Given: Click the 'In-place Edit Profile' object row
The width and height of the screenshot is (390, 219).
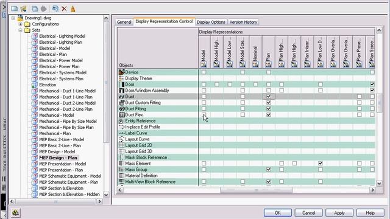Looking at the screenshot, I should [246, 127].
